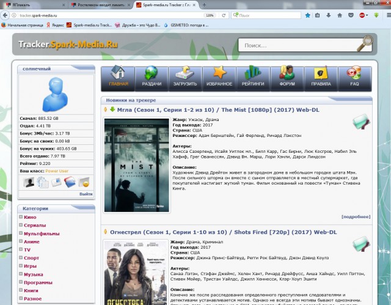Expand the Программы category
391x305 pixels.
(21, 282)
